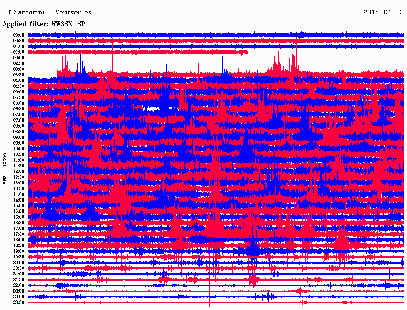
Task: Select the 00:30 time label
Action: click(x=19, y=41)
